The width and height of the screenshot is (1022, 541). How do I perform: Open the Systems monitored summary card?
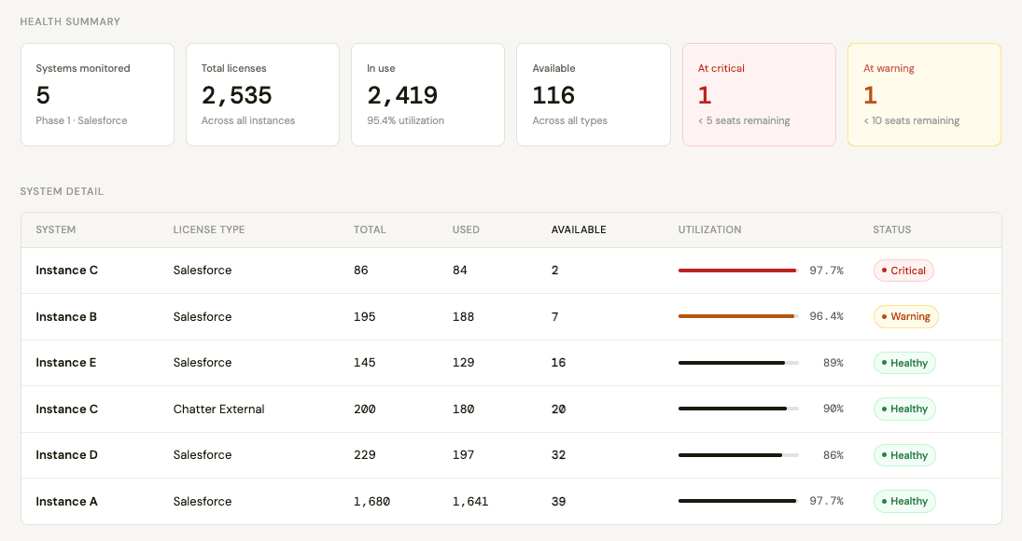pos(98,94)
